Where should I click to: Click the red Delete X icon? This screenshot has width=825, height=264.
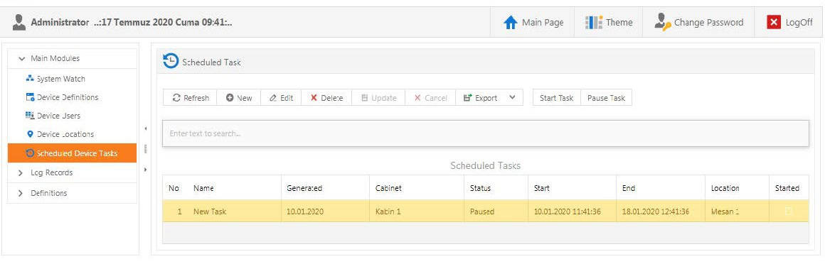click(314, 98)
